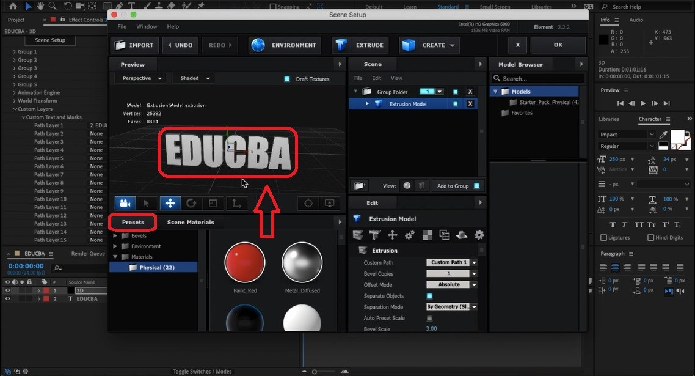
Task: Click the play button in Preview panel
Action: [643, 103]
